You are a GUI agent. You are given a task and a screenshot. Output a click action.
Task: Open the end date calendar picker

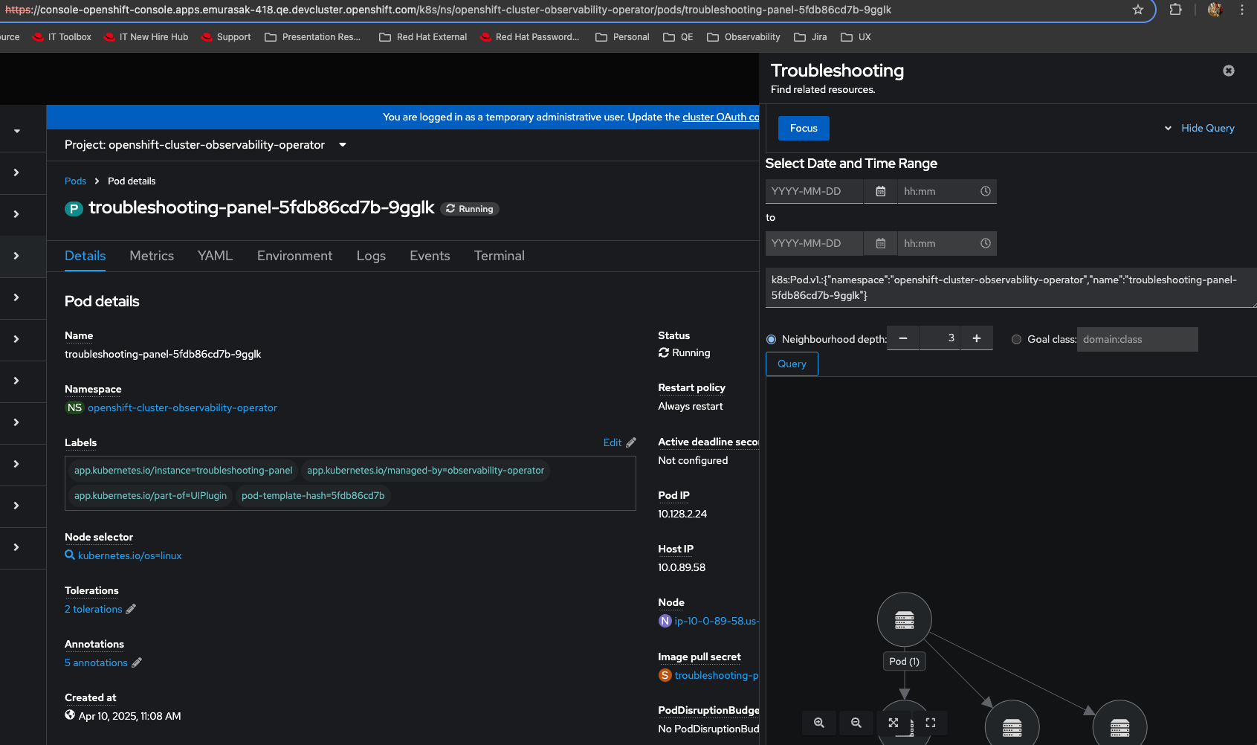(x=881, y=243)
